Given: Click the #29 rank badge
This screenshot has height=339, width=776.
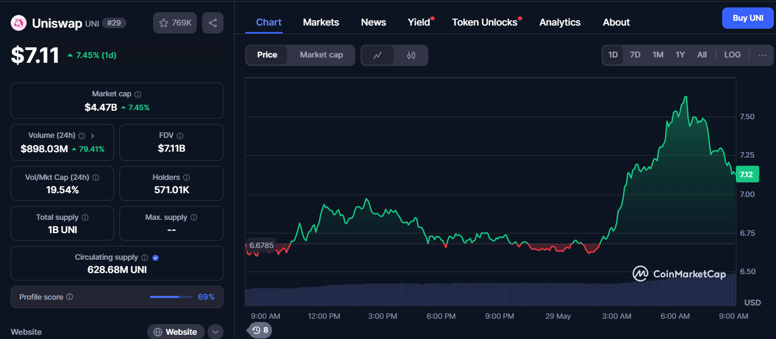Looking at the screenshot, I should [114, 23].
